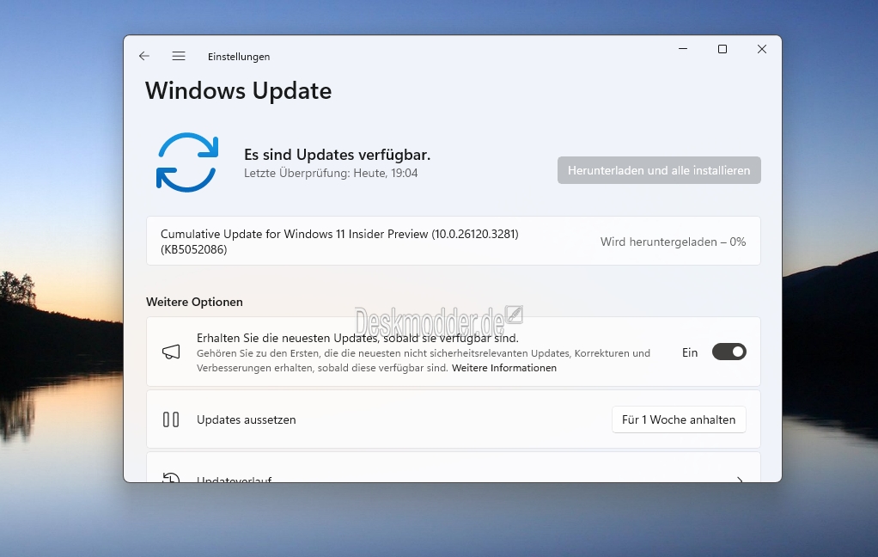Toggle the newest updates switch off

[729, 352]
